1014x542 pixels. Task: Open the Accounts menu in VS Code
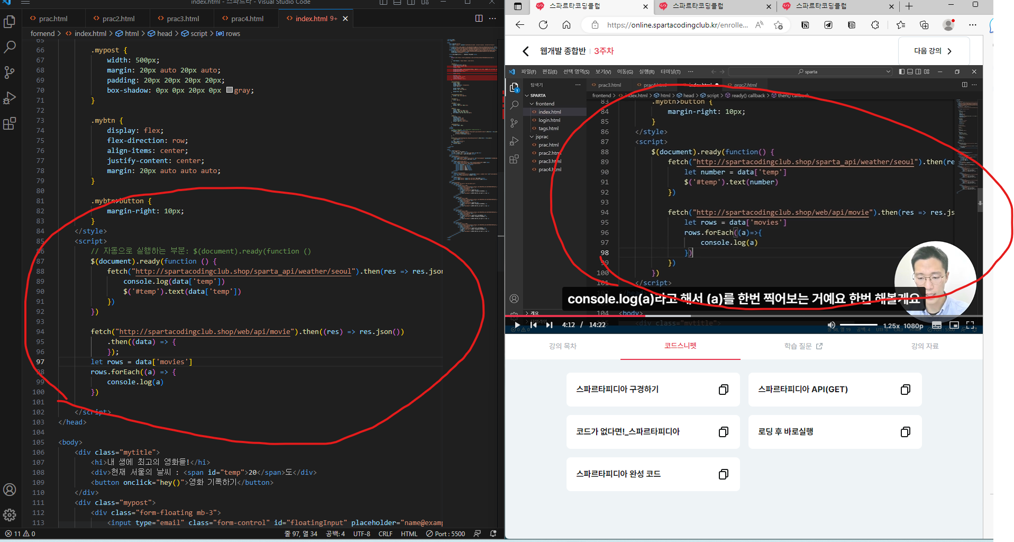pos(10,490)
